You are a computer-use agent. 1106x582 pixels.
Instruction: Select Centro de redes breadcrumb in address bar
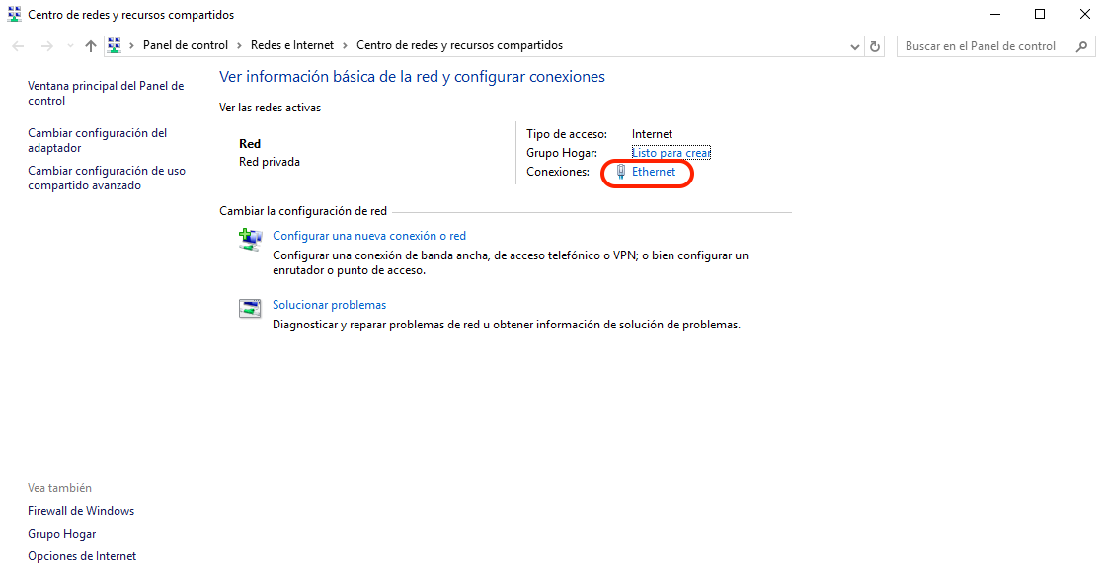click(459, 45)
